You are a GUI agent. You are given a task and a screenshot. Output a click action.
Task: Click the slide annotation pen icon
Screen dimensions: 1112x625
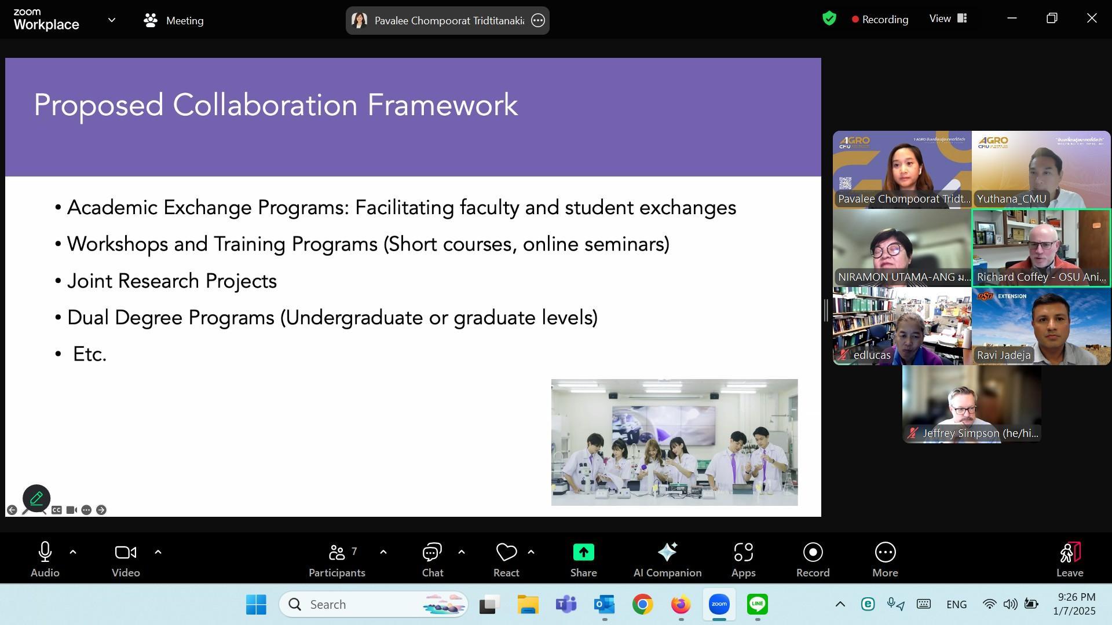click(x=36, y=498)
